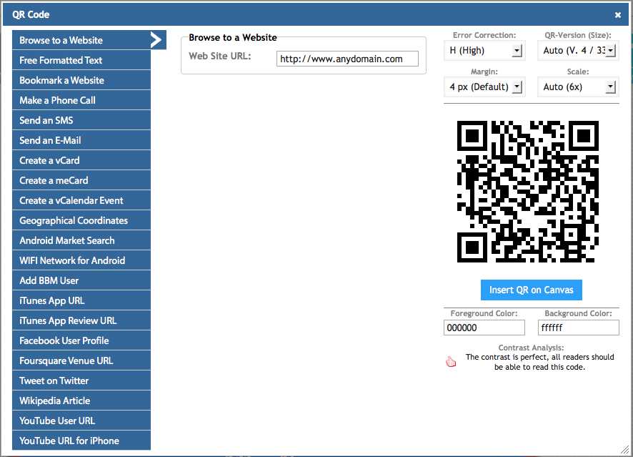Screen dimensions: 633x457
Task: Select Browse to a Website menu item
Action: (x=89, y=40)
